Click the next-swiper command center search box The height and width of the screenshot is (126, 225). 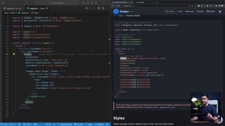57,3
